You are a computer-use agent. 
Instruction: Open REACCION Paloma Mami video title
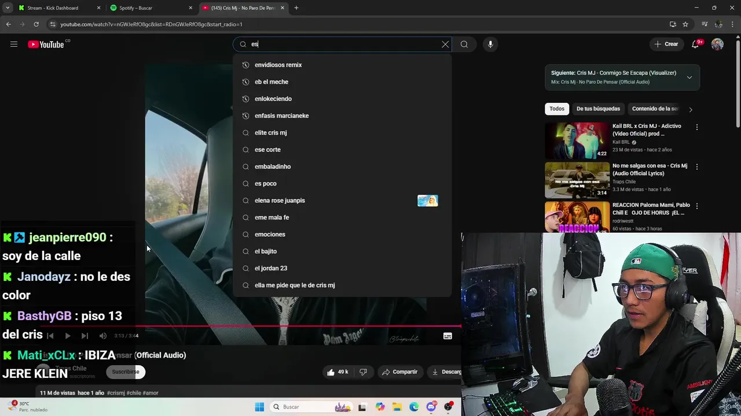[x=651, y=209]
